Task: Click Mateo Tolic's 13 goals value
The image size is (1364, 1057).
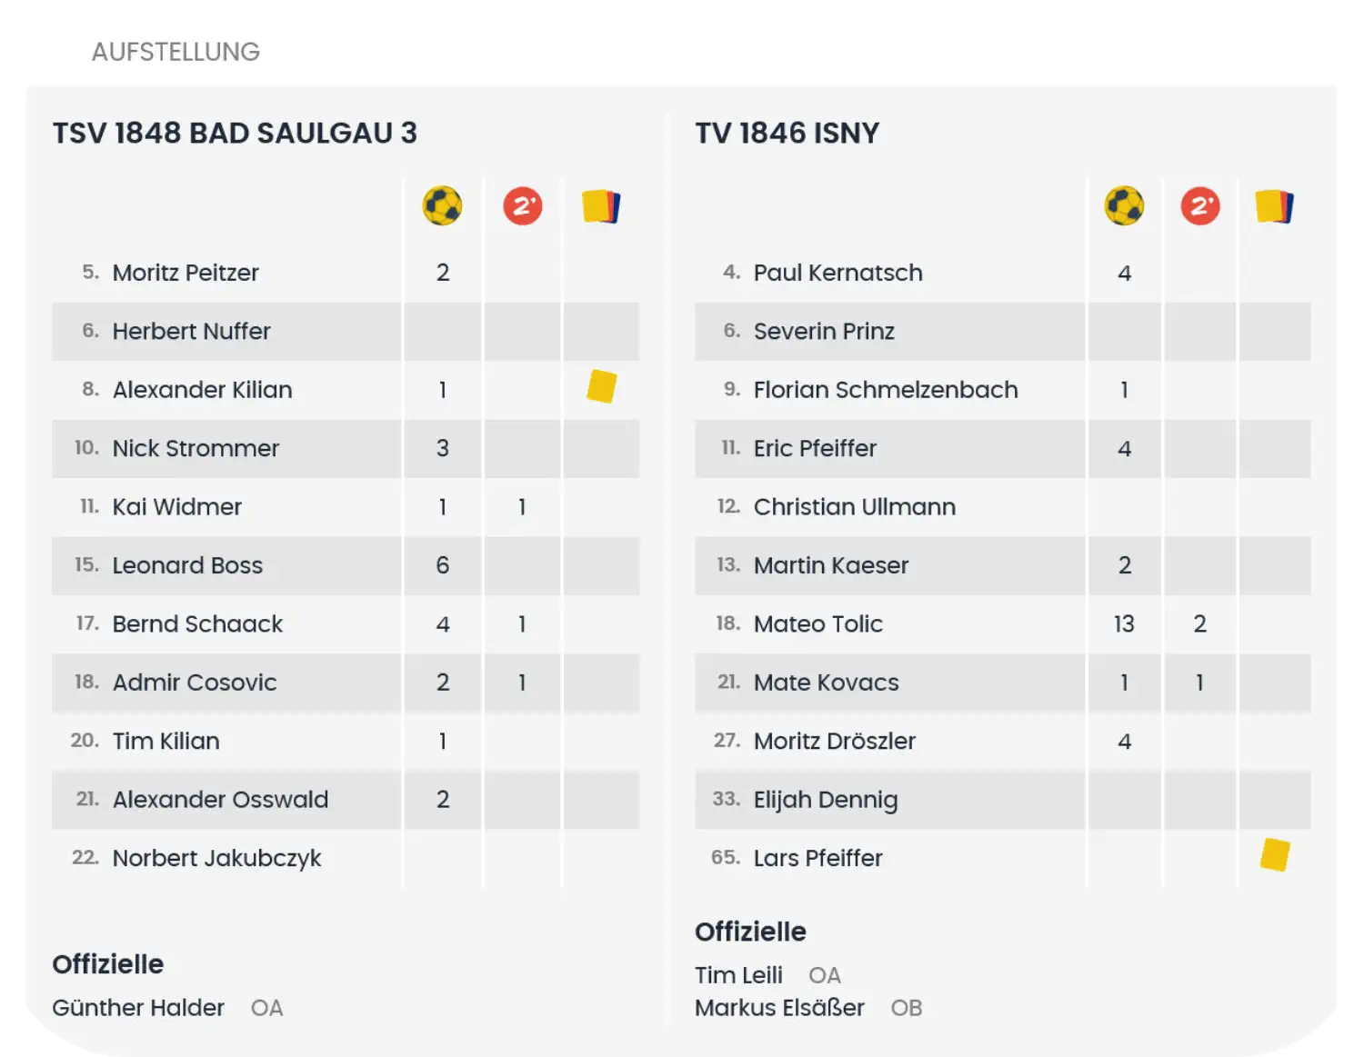Action: [x=1124, y=624]
